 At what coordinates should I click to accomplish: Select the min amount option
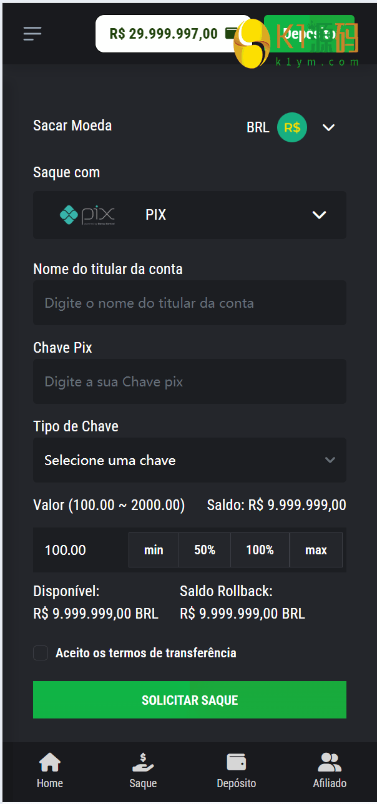coord(154,550)
